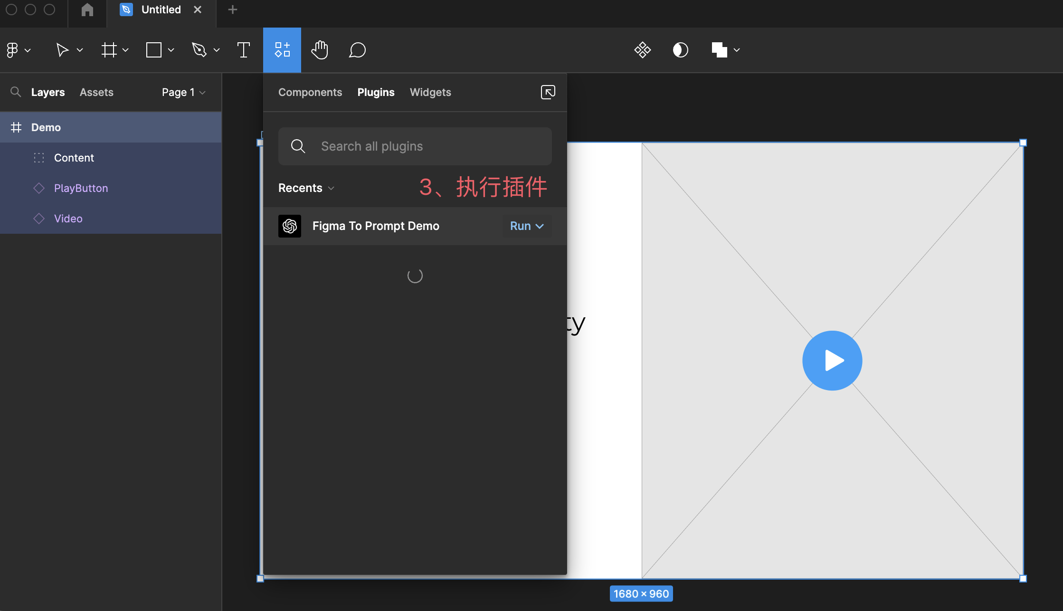The height and width of the screenshot is (611, 1063).
Task: Click the Create component icon
Action: click(x=642, y=50)
